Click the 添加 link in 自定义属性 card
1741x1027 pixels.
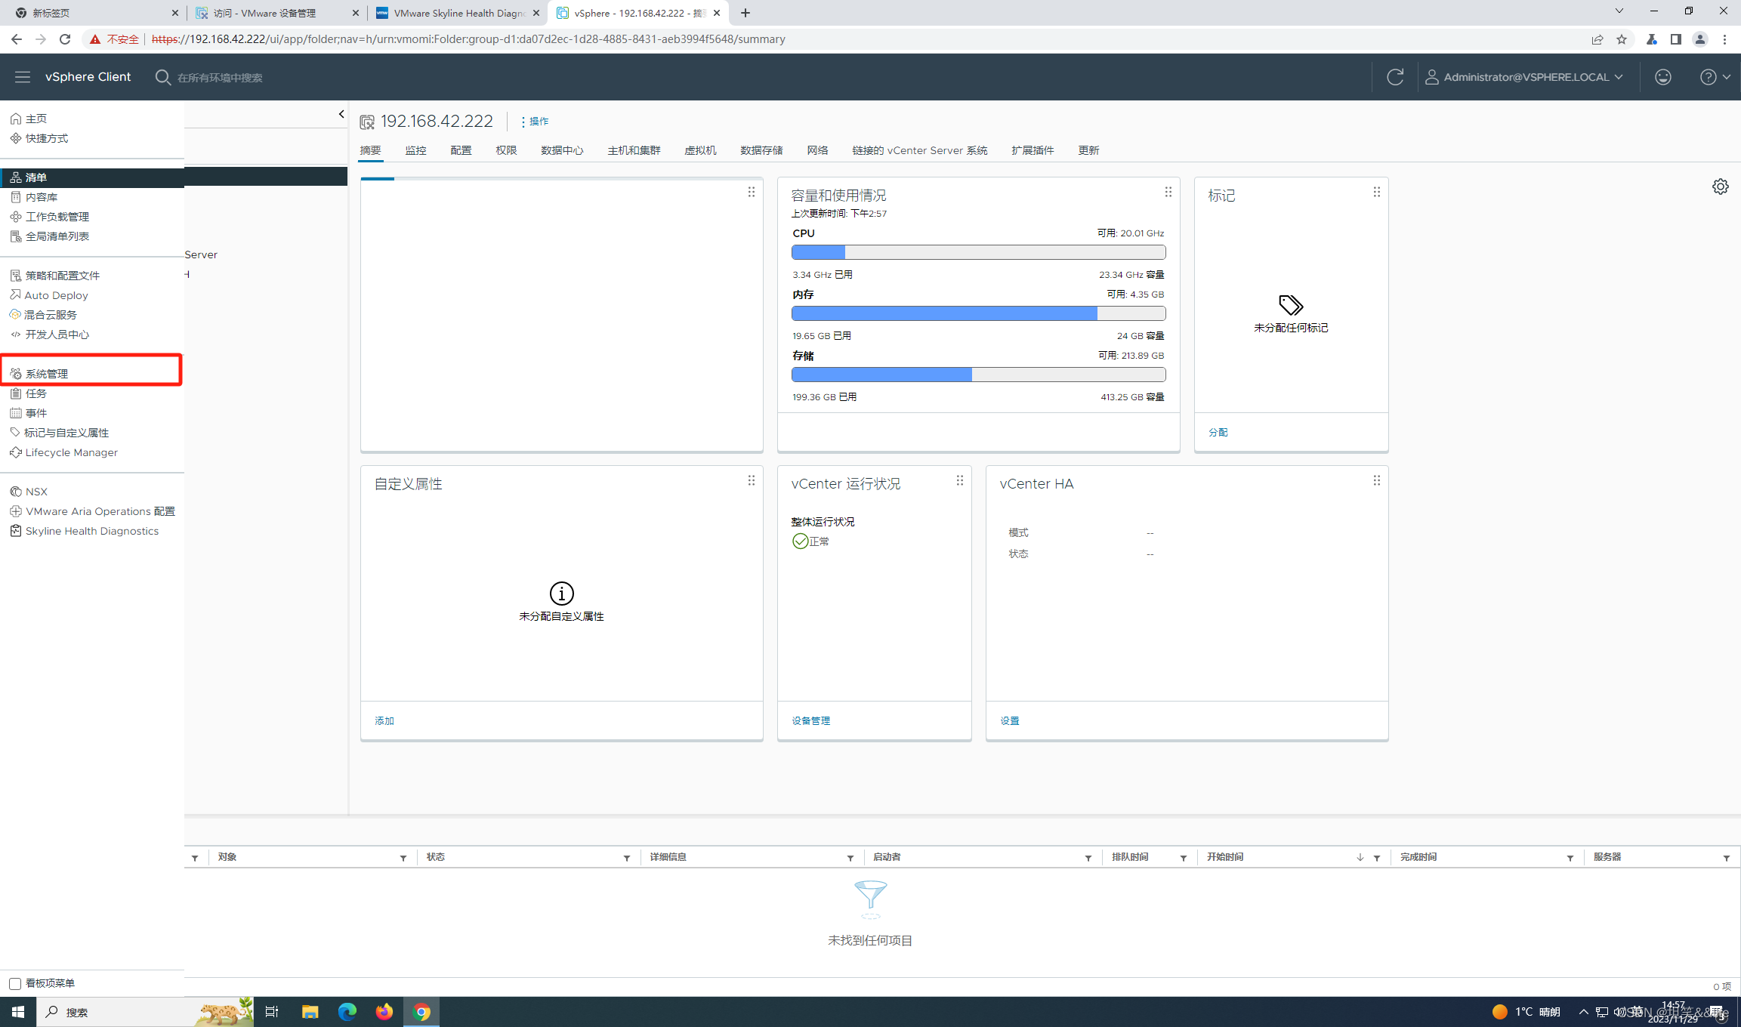tap(384, 720)
